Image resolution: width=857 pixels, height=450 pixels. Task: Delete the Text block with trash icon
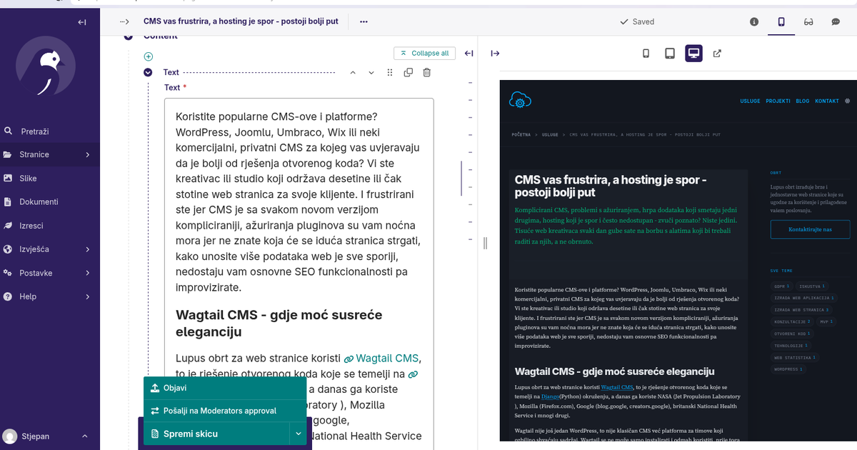[x=427, y=72]
